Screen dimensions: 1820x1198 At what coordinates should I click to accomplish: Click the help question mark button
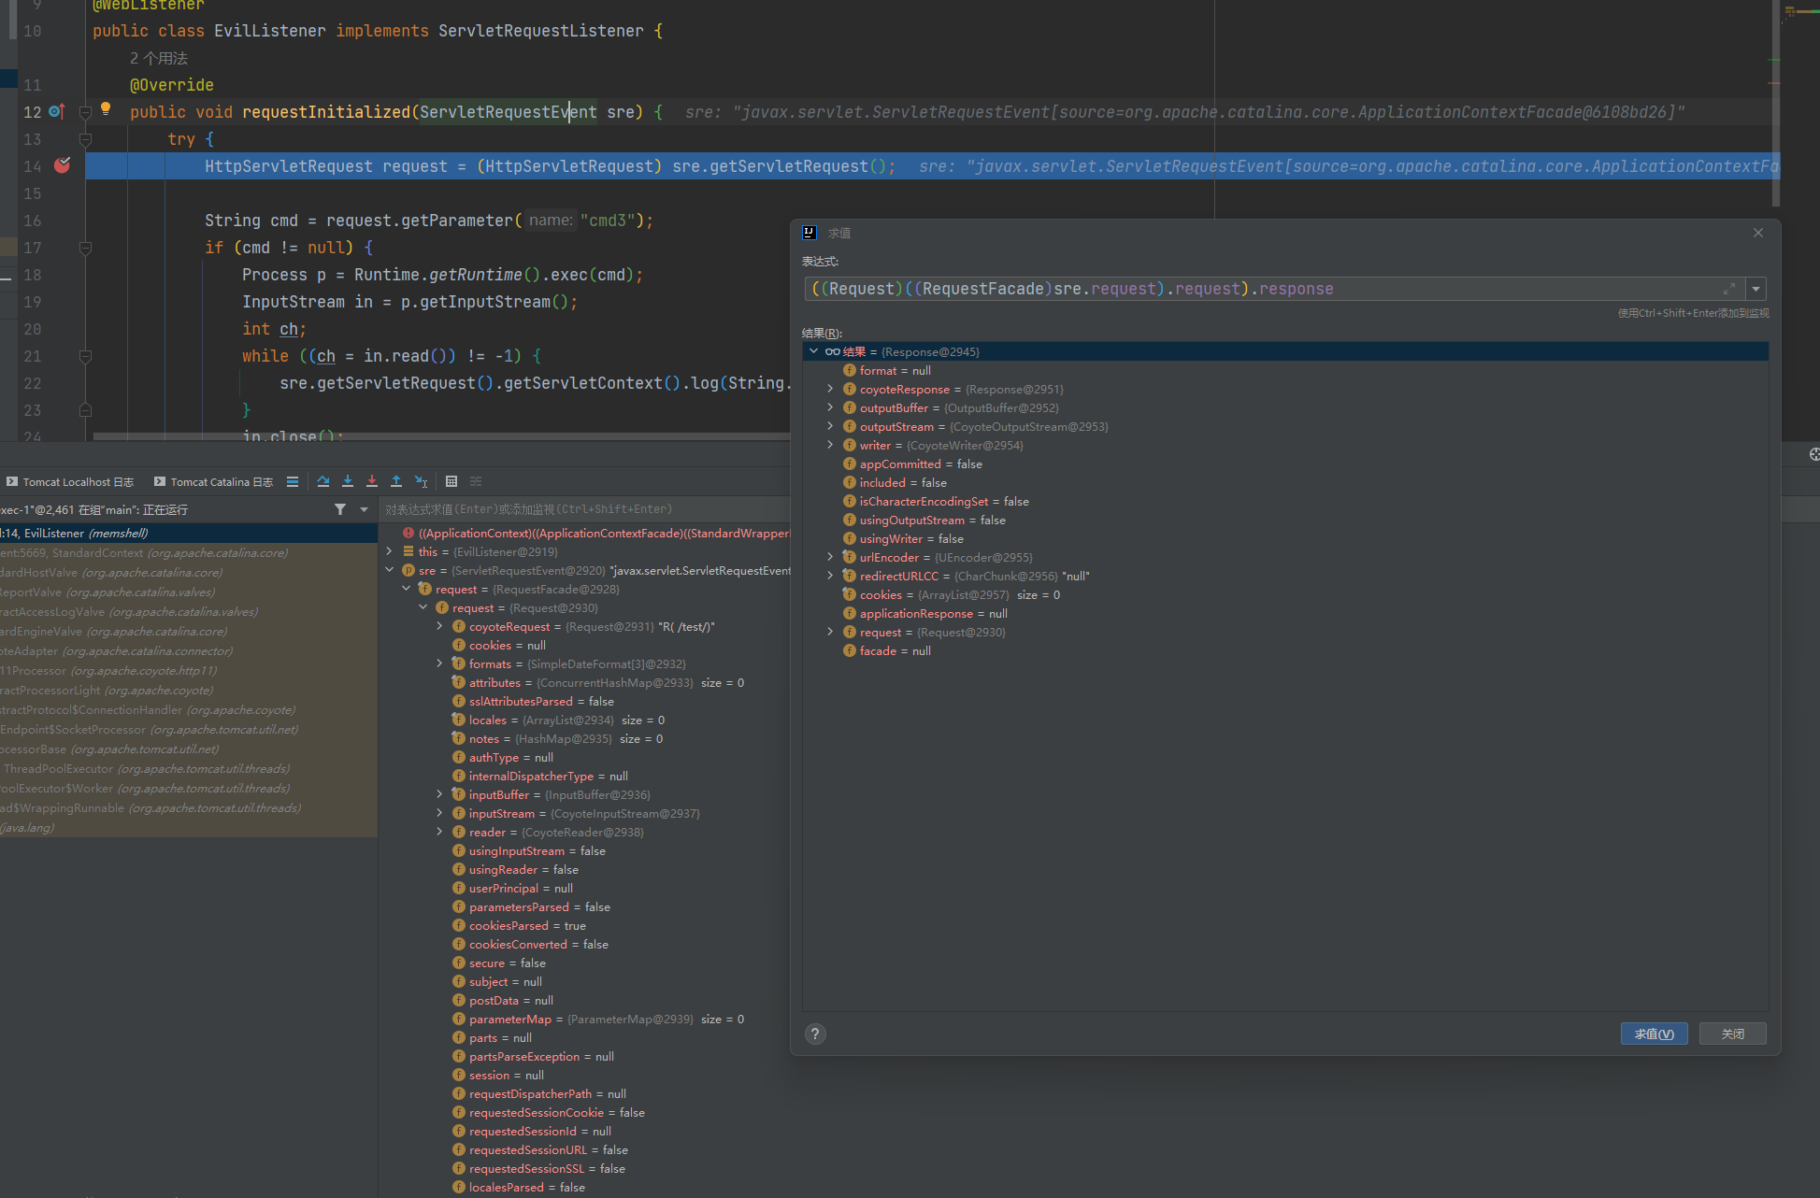[x=815, y=1034]
